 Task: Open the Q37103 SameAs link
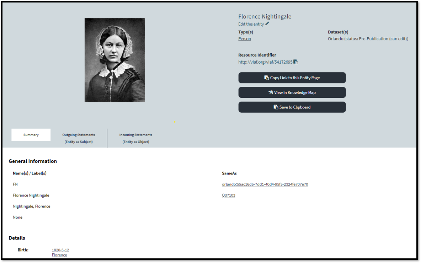pyautogui.click(x=228, y=195)
